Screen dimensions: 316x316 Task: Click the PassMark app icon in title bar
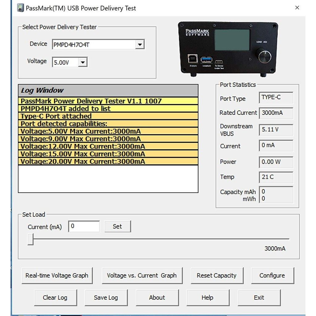pyautogui.click(x=20, y=8)
